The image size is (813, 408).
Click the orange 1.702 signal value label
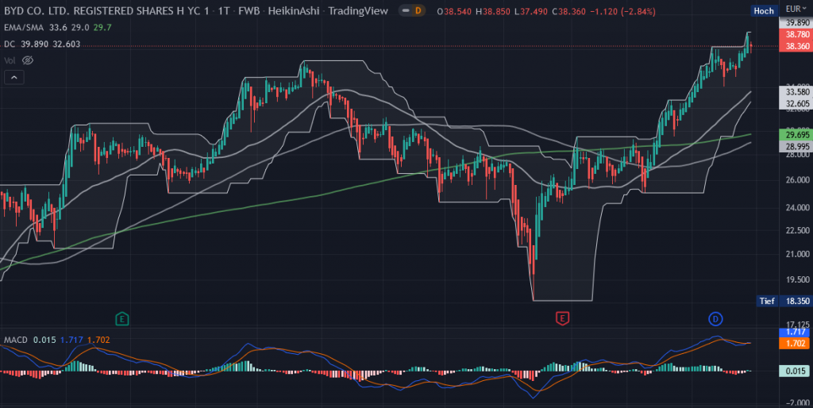tap(794, 343)
